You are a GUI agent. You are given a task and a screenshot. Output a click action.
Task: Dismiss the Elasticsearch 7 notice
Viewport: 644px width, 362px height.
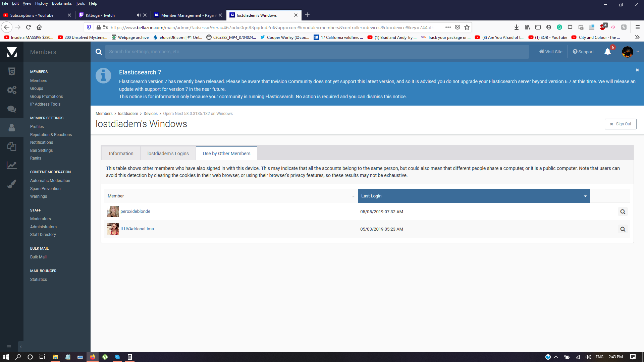[637, 70]
